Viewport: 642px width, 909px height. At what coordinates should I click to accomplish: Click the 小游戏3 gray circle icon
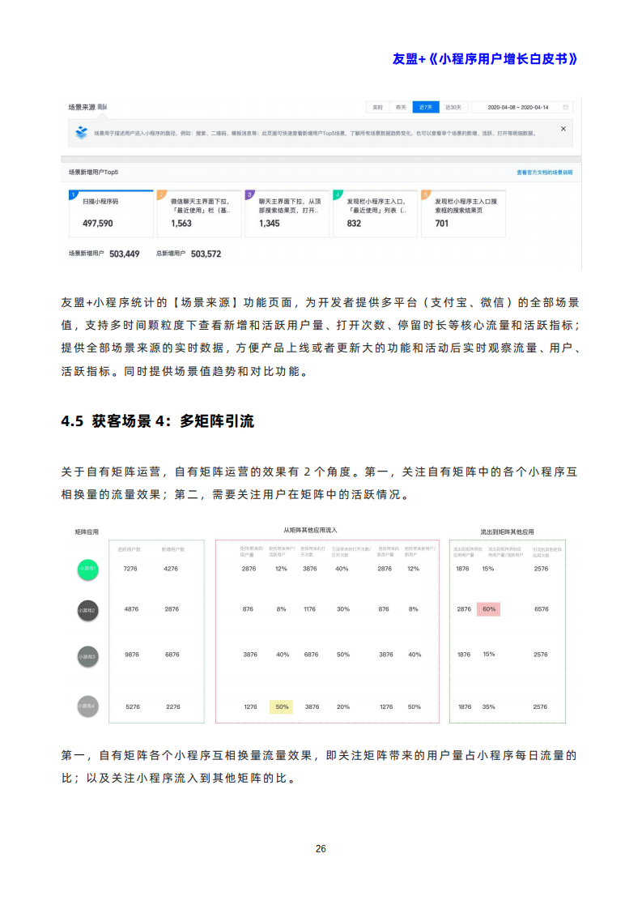click(x=87, y=655)
